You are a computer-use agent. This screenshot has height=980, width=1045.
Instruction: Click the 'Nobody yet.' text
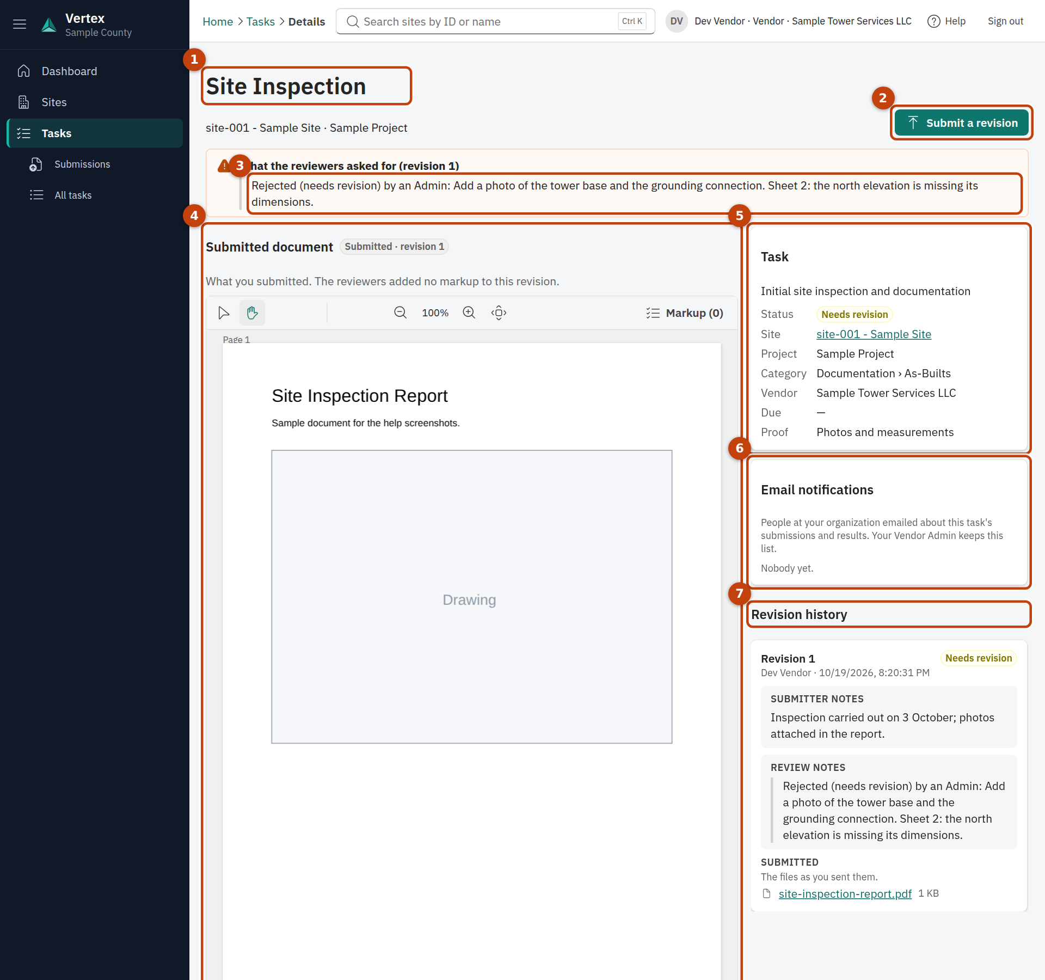(x=787, y=568)
